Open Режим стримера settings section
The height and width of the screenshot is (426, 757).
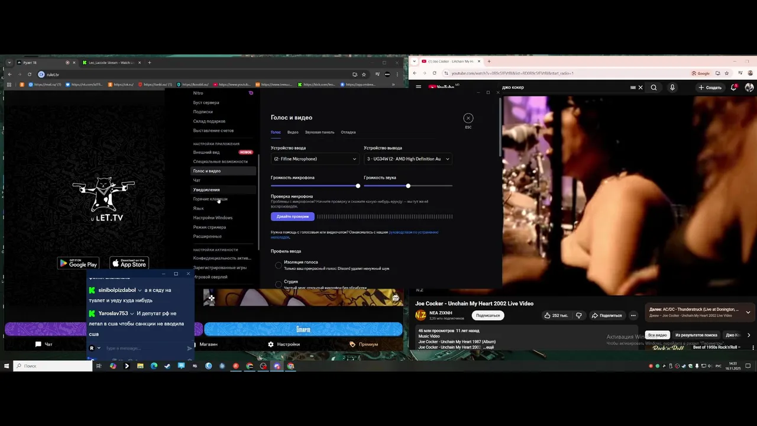[224, 227]
